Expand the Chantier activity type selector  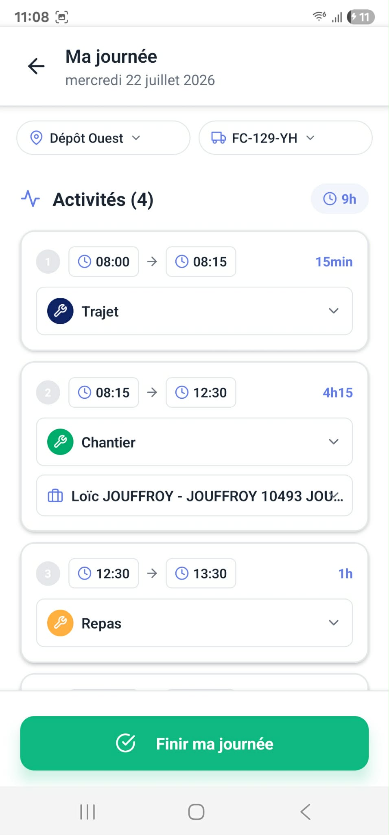[194, 442]
